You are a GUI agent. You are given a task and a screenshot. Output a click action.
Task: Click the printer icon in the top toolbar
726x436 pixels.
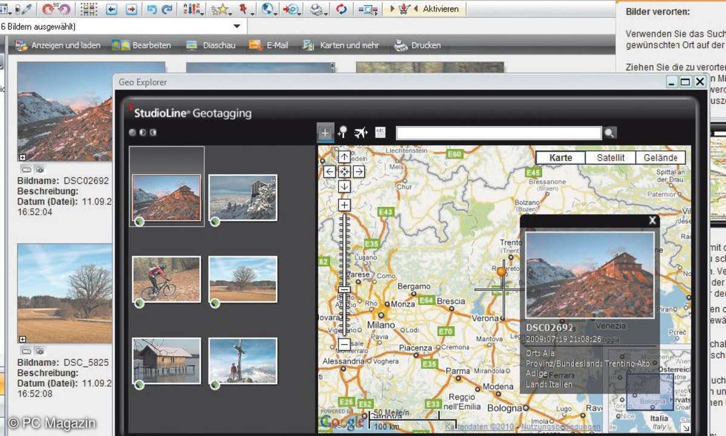tap(316, 9)
